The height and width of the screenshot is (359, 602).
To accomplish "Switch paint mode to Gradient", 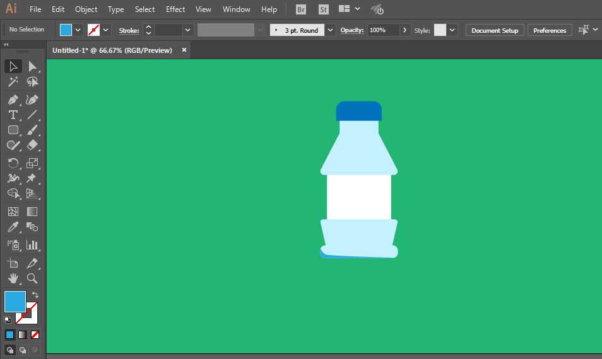I will point(23,334).
